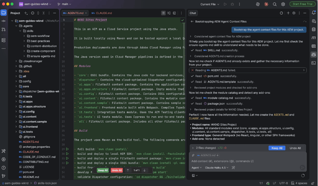
Task: Click Select Opened File target icon
Action: (33, 13)
